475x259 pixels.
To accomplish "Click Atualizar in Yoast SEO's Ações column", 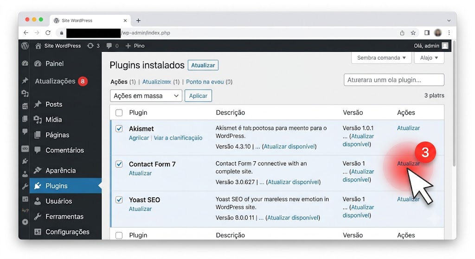I will point(408,199).
